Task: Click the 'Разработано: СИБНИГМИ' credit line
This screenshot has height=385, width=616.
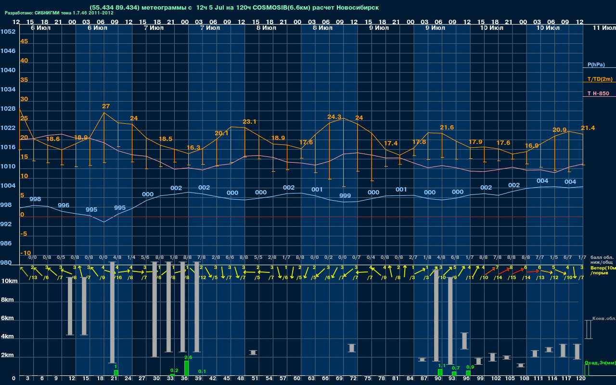Action: point(59,13)
